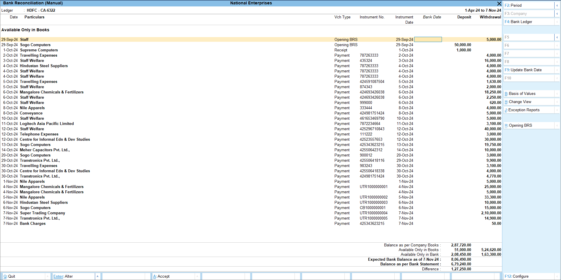Click the Hindustan Steel Suppliers 6-Nov-24 row
Viewport: 561px width, 280px height.
[251, 202]
